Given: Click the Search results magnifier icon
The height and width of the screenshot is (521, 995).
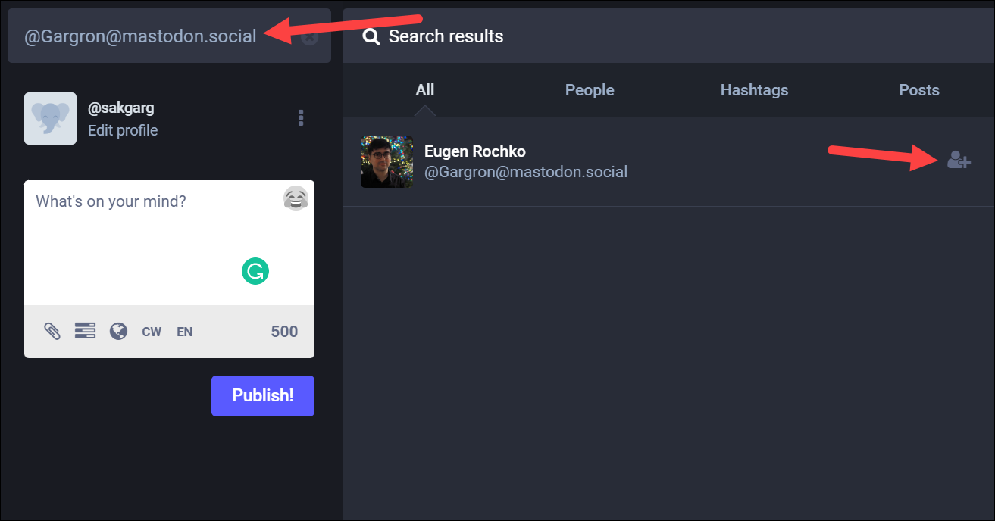Looking at the screenshot, I should [371, 36].
